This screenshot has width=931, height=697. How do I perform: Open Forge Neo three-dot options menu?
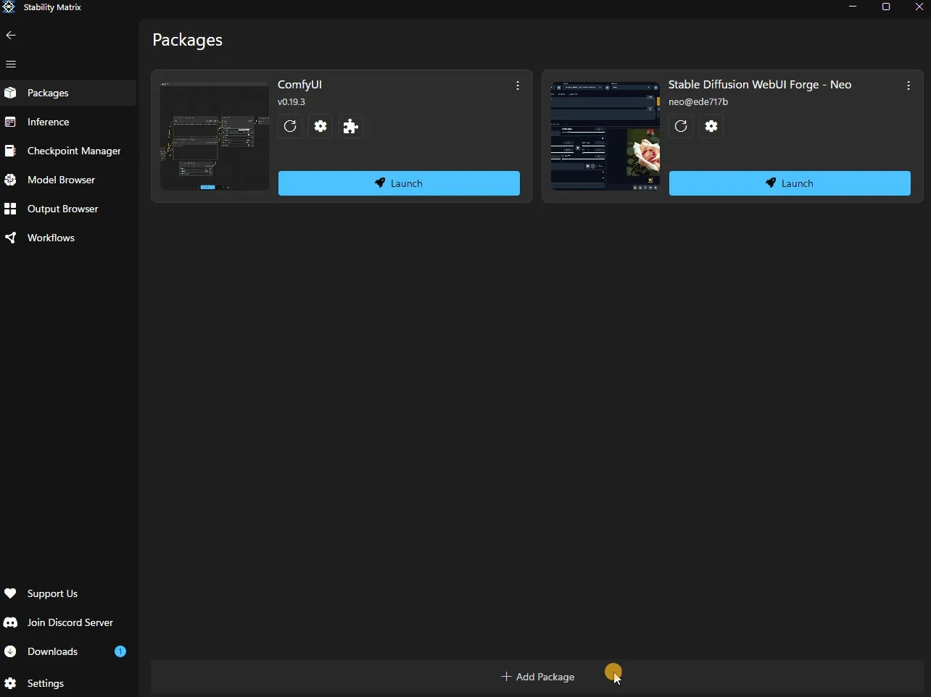[x=909, y=86]
